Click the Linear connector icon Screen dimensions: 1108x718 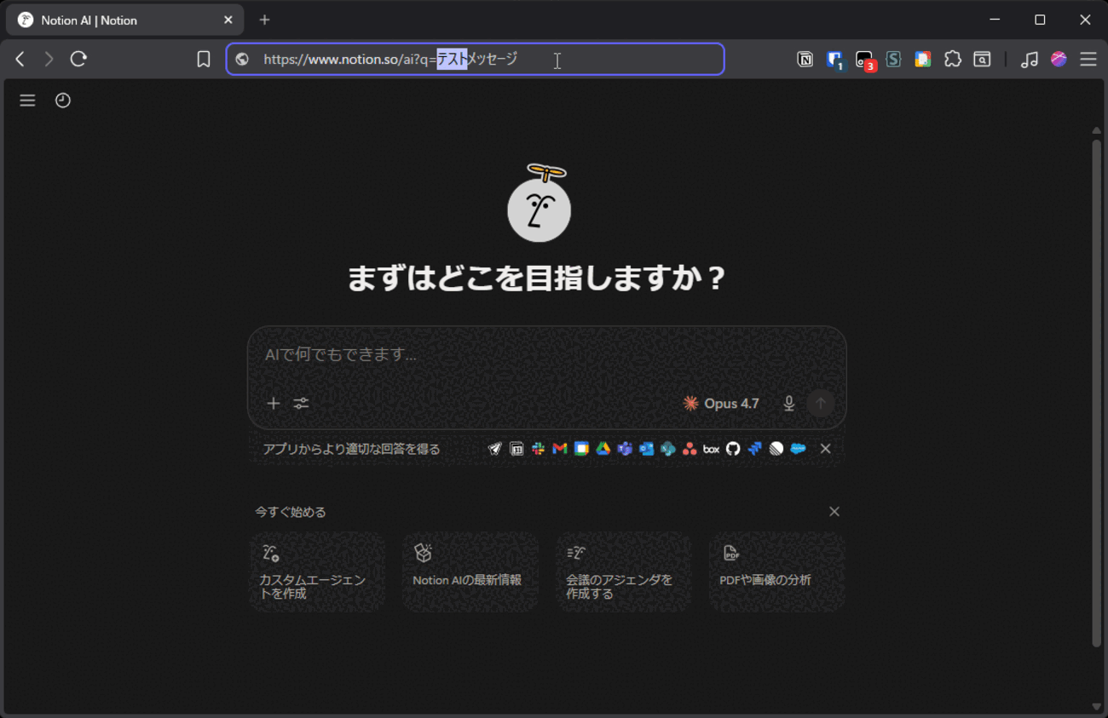(x=776, y=449)
